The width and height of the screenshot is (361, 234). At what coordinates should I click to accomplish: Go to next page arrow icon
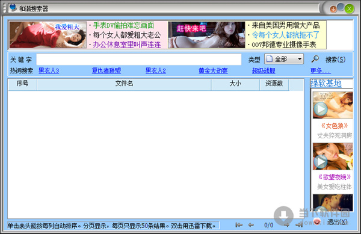[x=286, y=224]
